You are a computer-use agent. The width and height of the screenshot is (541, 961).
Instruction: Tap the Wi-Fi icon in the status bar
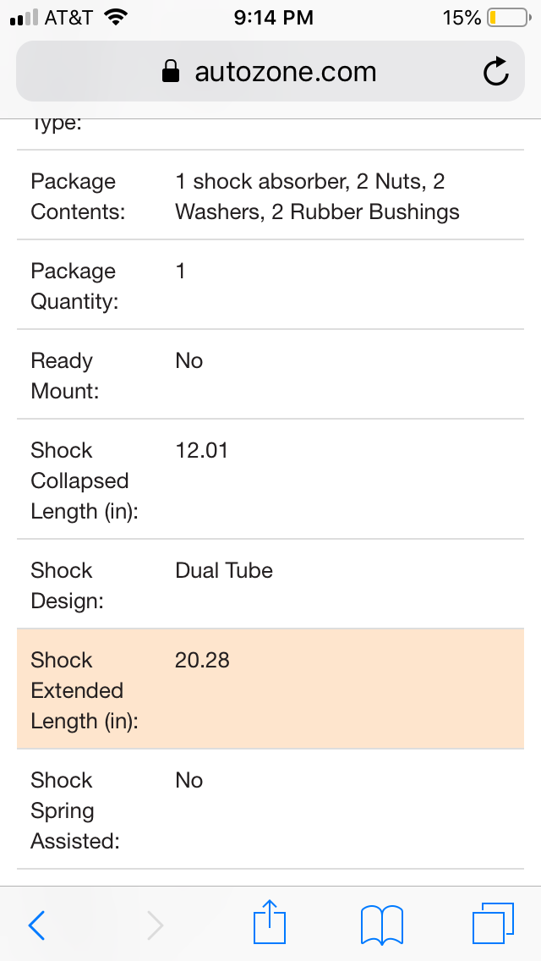pyautogui.click(x=116, y=17)
